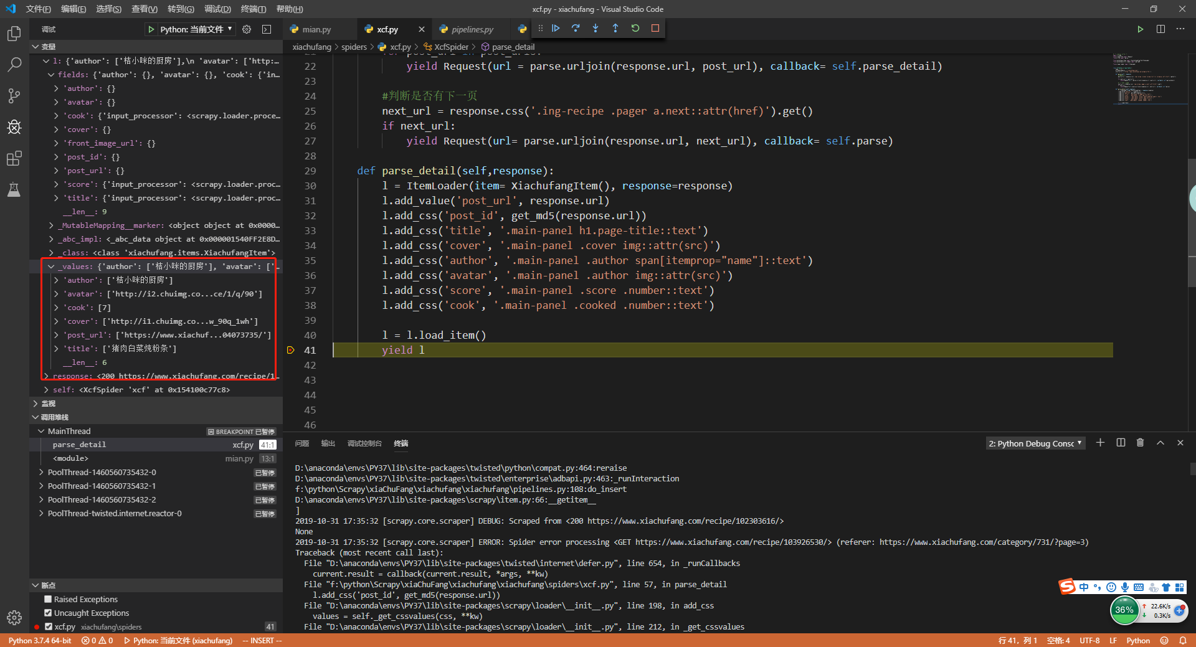Continue execution in debug toolbar
Screen dimensions: 1196x647
point(556,28)
